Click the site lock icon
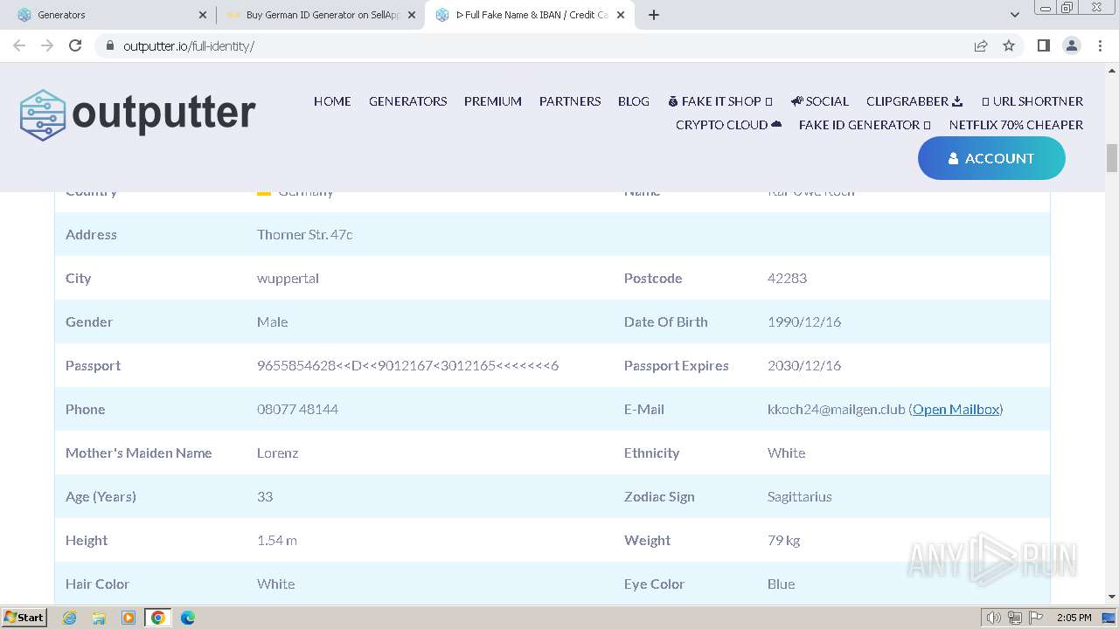The height and width of the screenshot is (629, 1119). (x=109, y=45)
